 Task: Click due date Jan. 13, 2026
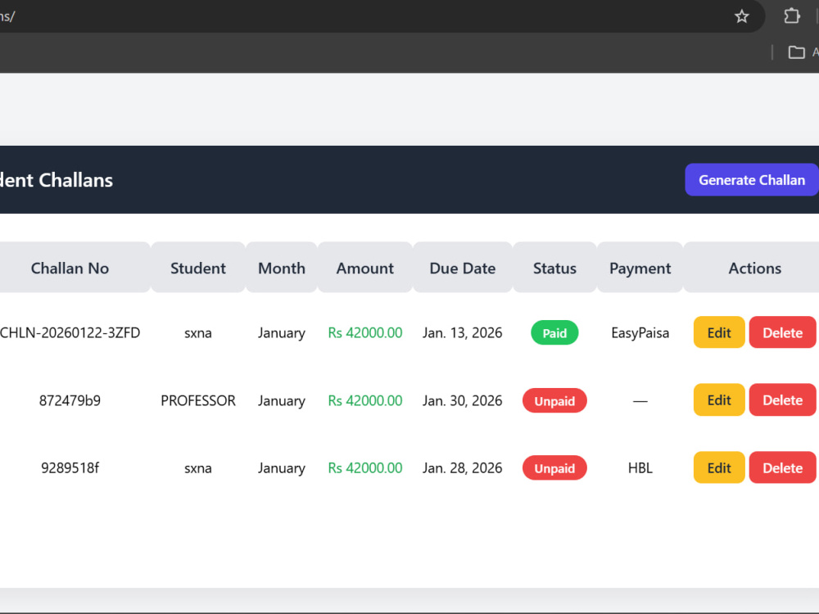[x=462, y=332]
